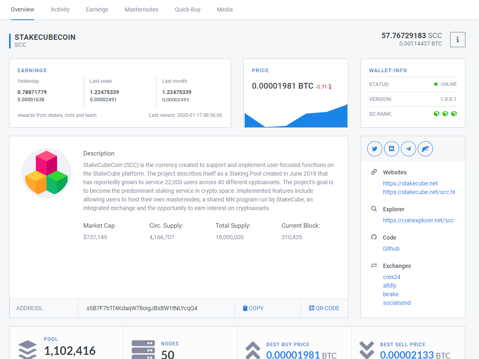Open the crex24 exchange link
Viewport: 479px width, 359px height.
(392, 277)
